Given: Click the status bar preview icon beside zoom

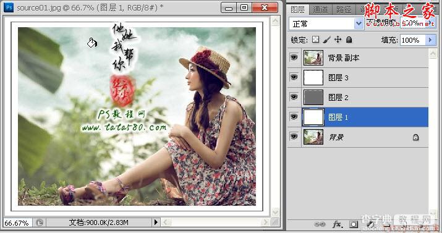Looking at the screenshot, I should click(40, 222).
